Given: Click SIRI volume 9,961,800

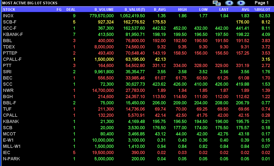Looking at the screenshot, I should point(104,72).
